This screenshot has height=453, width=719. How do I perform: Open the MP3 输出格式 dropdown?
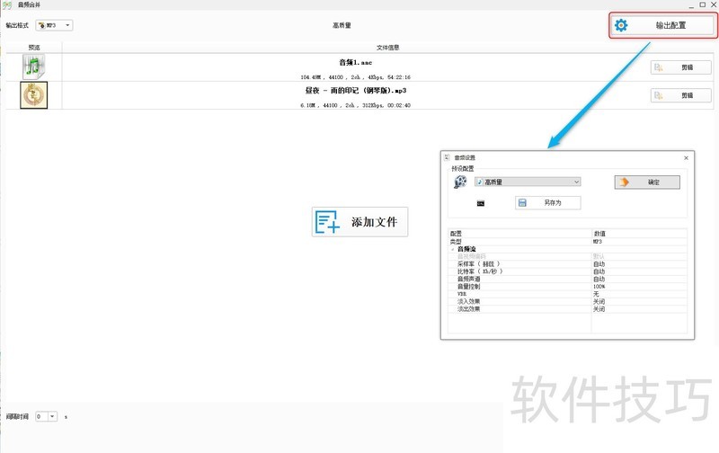[55, 25]
